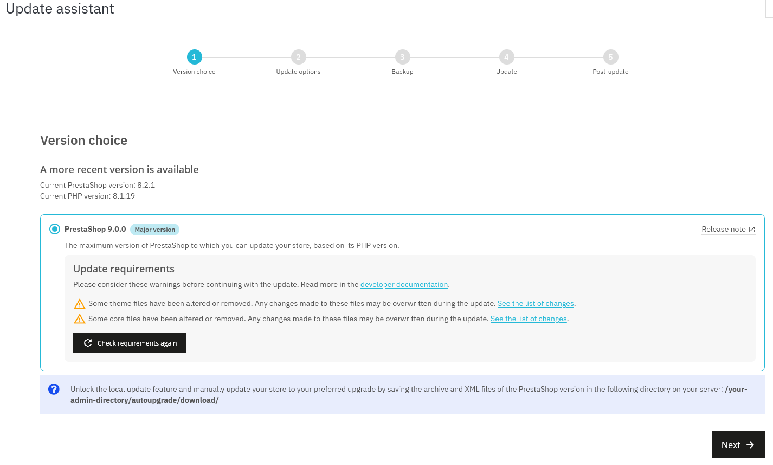Viewport: 773px width, 465px height.
Task: Click the refresh icon in Check requirements button
Action: [x=88, y=343]
